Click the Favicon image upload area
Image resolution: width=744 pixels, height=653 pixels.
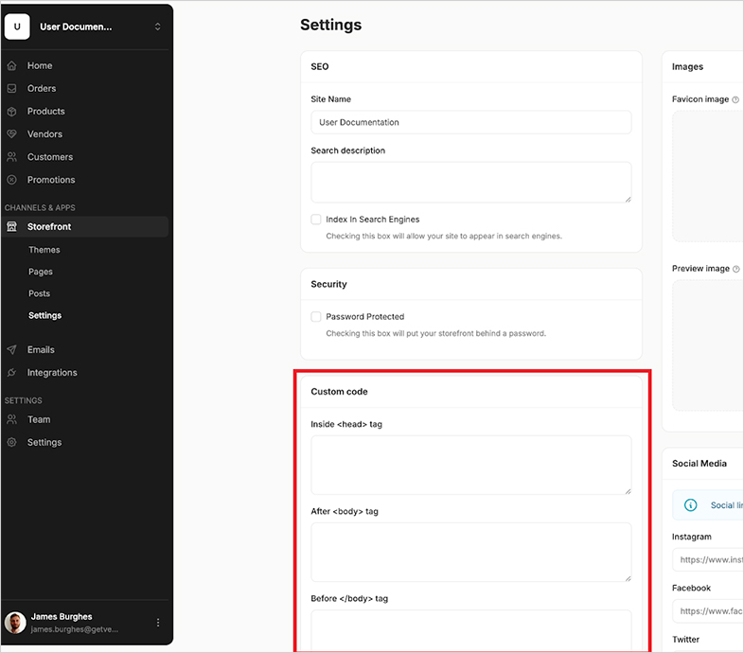[x=707, y=176]
